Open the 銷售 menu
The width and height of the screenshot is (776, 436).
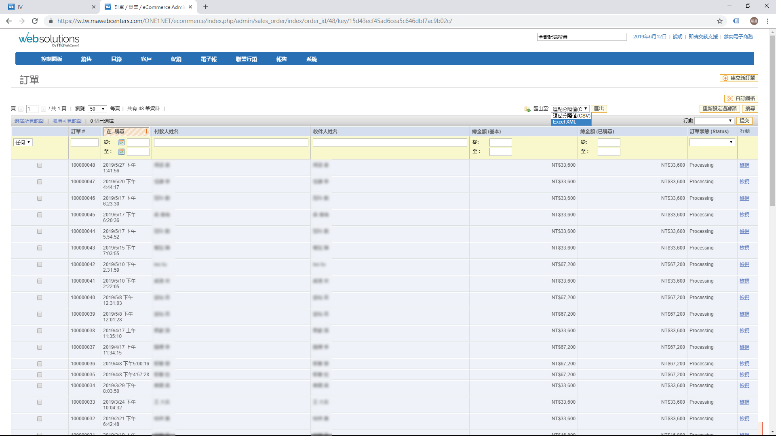tap(86, 59)
